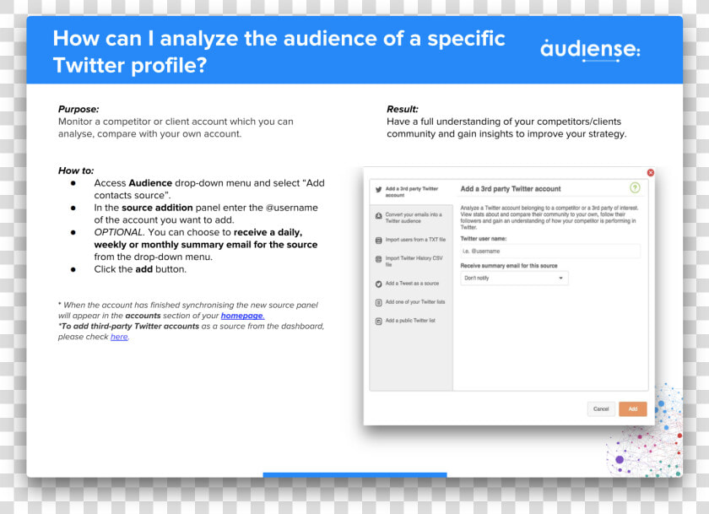This screenshot has height=514, width=709.
Task: Click the Import Twitter History CSV icon
Action: pos(378,259)
